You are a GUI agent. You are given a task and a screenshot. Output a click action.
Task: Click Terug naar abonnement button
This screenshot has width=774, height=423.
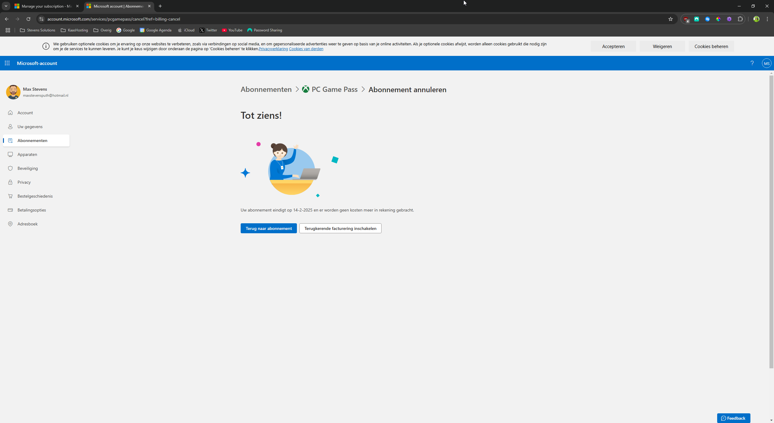(268, 228)
